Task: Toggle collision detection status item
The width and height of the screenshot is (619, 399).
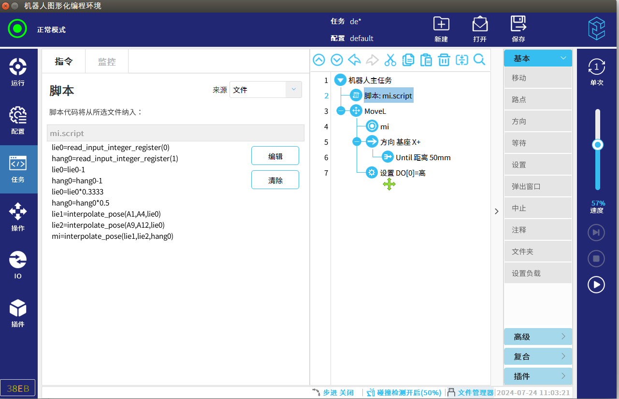Action: pyautogui.click(x=404, y=393)
